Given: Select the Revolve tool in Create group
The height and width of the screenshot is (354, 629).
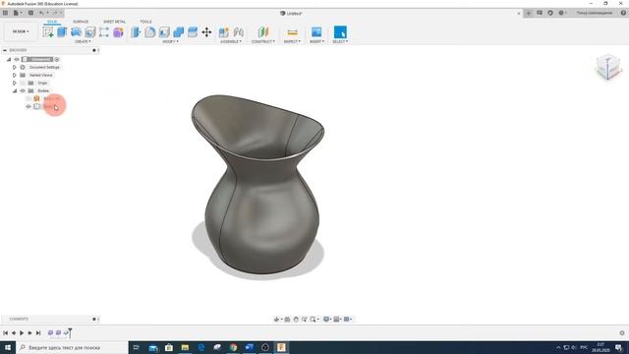Looking at the screenshot, I should click(76, 32).
